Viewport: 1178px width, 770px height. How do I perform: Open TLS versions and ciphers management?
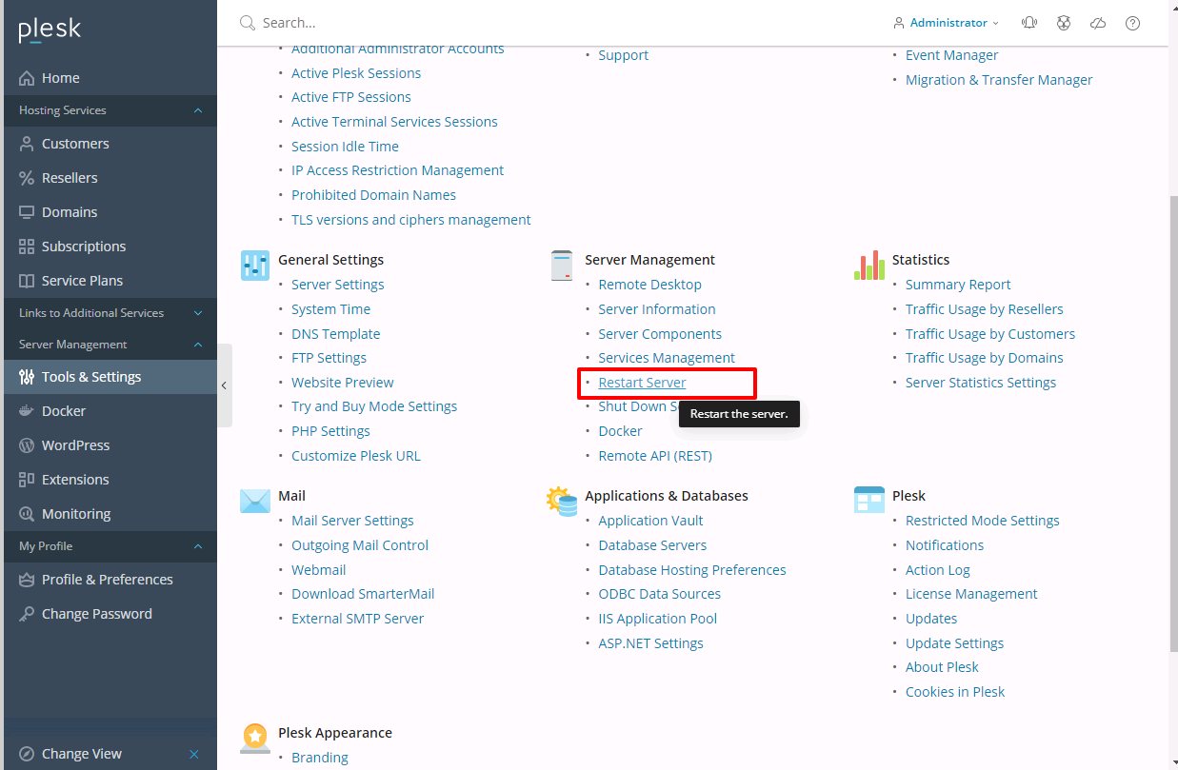411,220
